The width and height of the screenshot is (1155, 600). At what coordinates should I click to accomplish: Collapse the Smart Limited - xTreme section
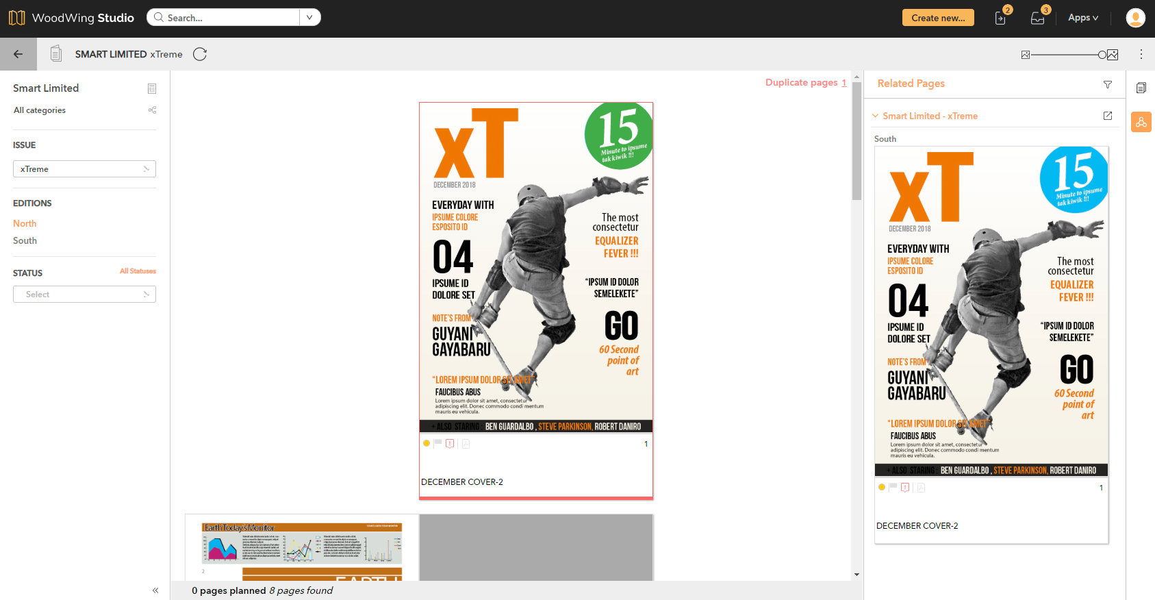875,116
